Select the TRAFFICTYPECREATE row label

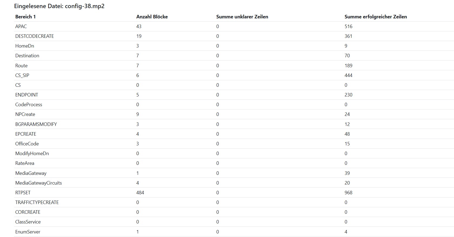point(37,202)
